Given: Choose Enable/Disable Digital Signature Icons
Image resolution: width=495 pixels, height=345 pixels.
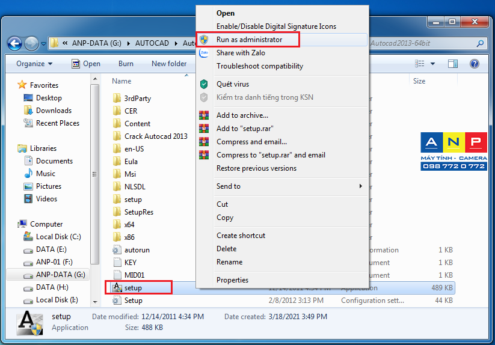Looking at the screenshot, I should [283, 26].
